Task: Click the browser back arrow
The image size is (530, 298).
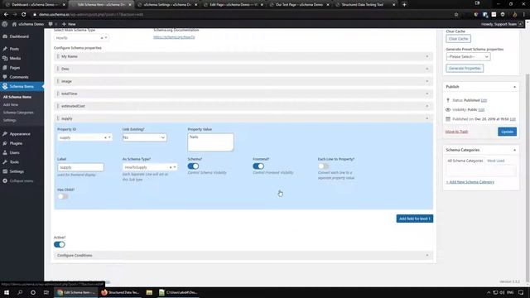Action: click(x=6, y=15)
